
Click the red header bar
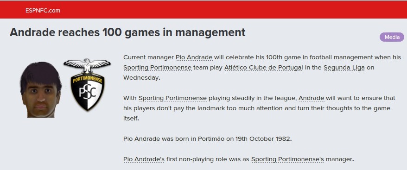[x=203, y=10]
